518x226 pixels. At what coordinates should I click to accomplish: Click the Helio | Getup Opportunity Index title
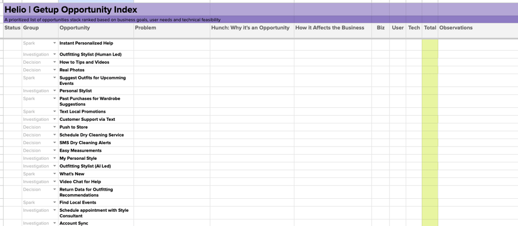71,10
